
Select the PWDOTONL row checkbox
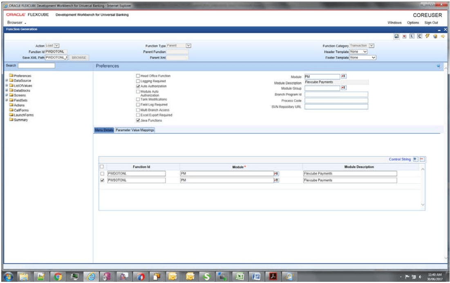[x=102, y=173]
